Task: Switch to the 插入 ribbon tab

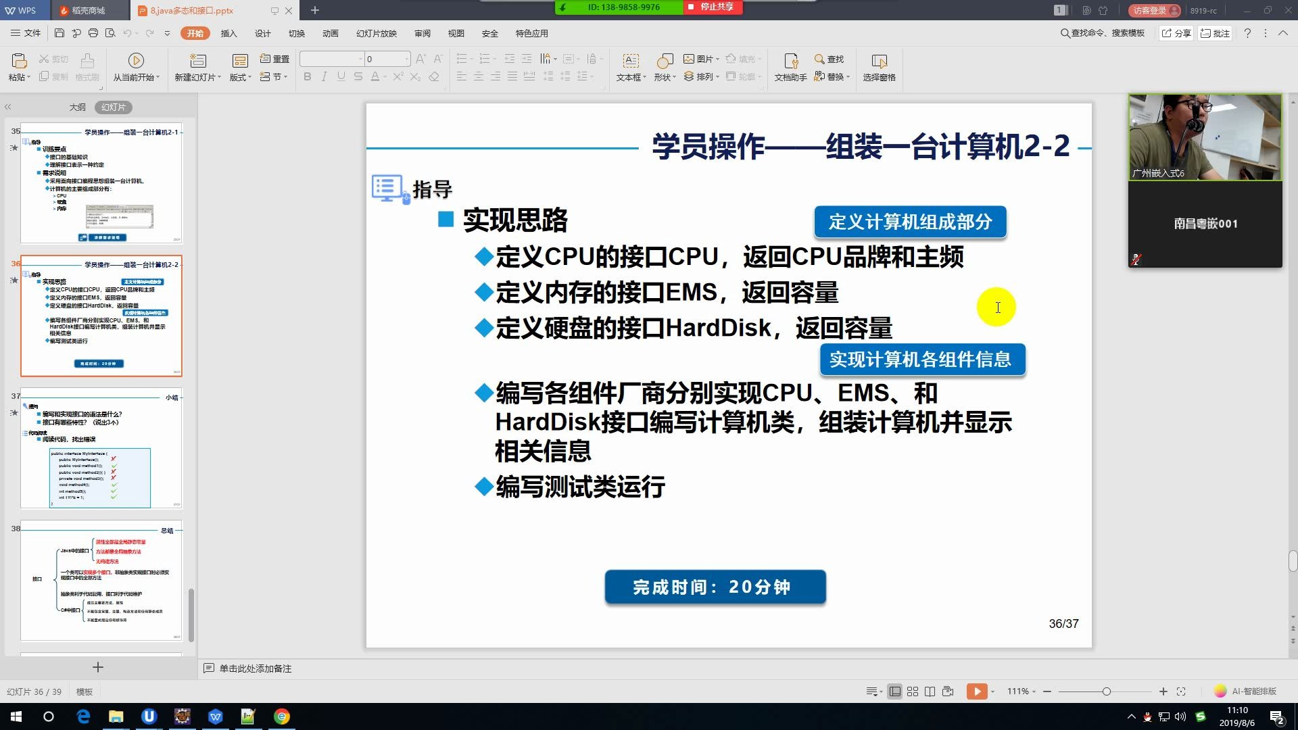Action: coord(229,32)
